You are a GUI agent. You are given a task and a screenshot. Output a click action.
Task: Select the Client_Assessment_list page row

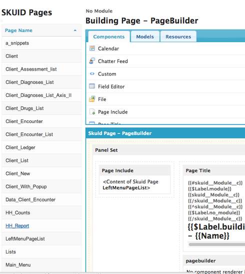click(x=41, y=69)
